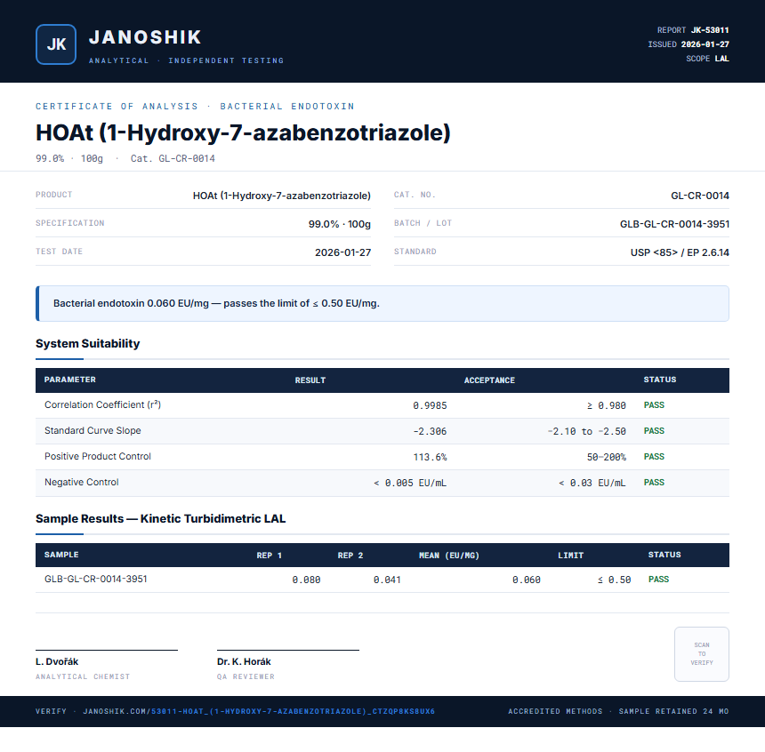The height and width of the screenshot is (752, 765).
Task: Click the scope value LAL
Action: coord(722,59)
